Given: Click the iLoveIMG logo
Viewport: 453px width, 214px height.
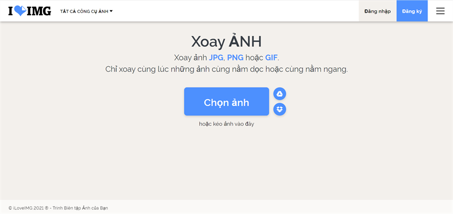Looking at the screenshot, I should [x=30, y=11].
